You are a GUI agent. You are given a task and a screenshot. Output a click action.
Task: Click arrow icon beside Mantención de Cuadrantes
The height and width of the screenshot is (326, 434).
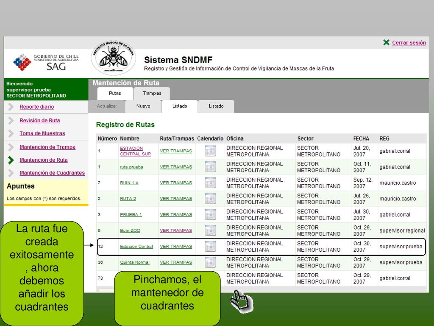(x=11, y=173)
